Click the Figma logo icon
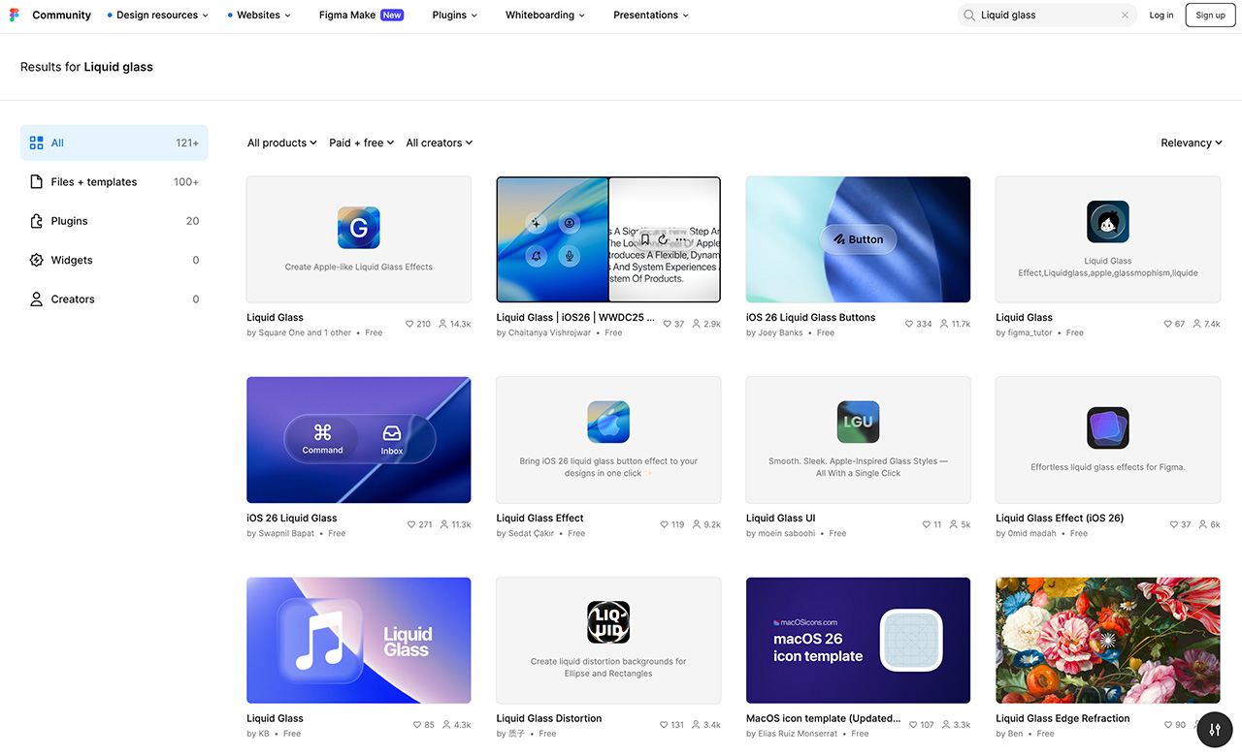This screenshot has width=1242, height=756. click(x=15, y=16)
